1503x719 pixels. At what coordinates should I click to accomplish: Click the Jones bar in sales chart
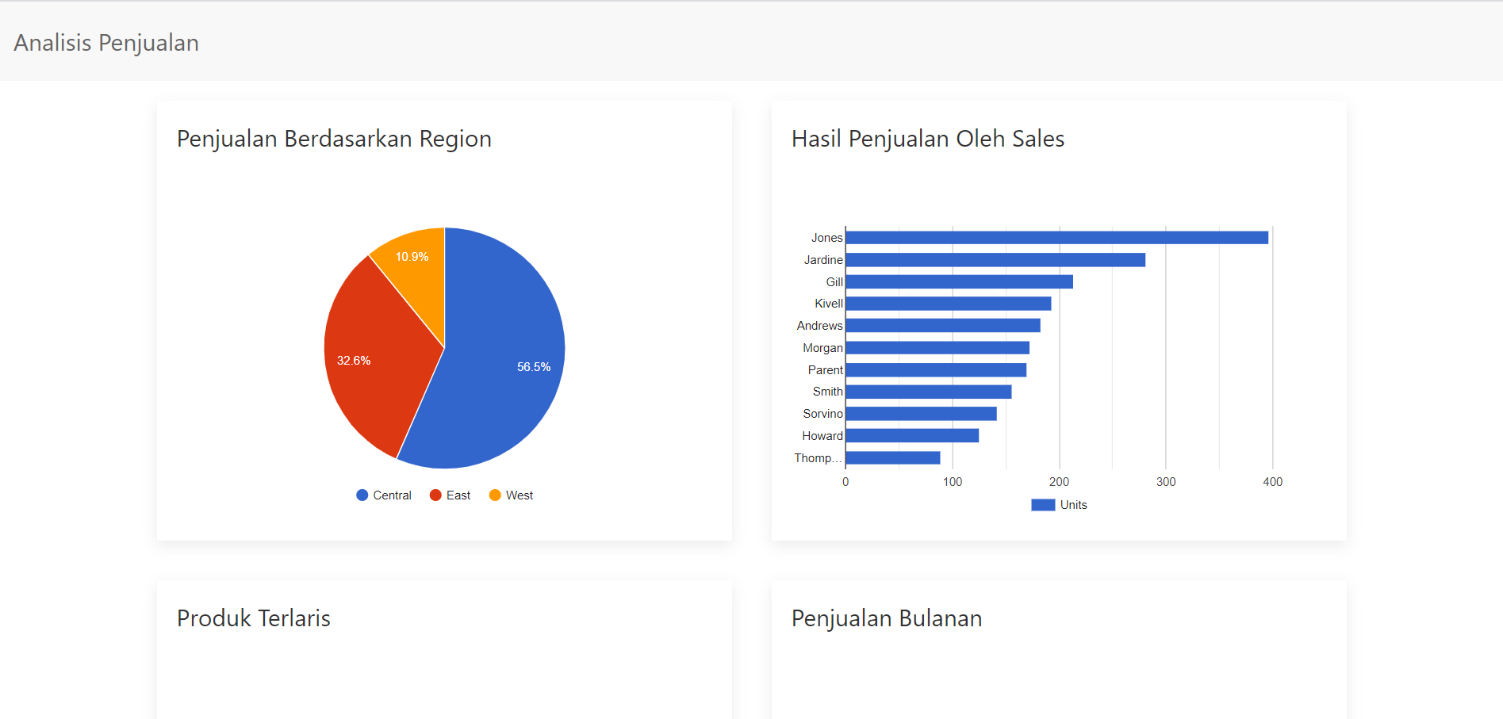point(1057,238)
